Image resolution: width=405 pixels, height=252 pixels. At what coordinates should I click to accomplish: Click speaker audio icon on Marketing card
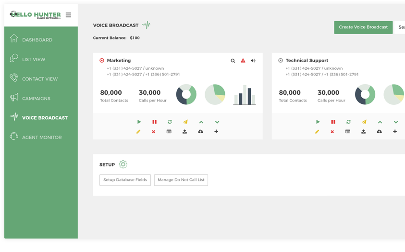(253, 61)
